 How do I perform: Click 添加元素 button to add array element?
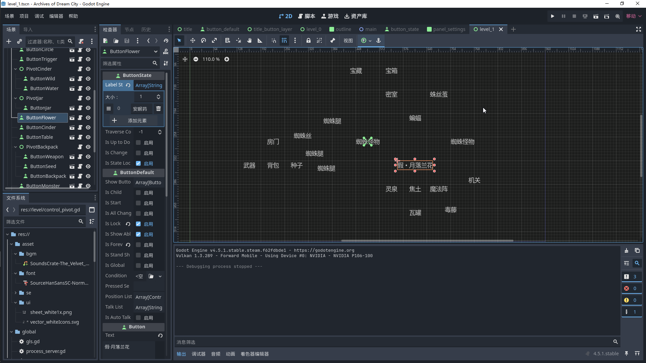pos(133,121)
